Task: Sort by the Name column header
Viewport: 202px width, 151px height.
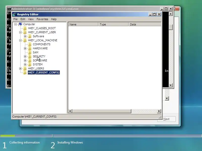Action: point(83,24)
